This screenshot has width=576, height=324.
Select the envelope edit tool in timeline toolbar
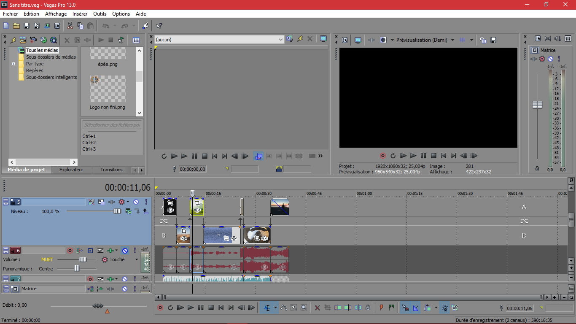coord(284,308)
